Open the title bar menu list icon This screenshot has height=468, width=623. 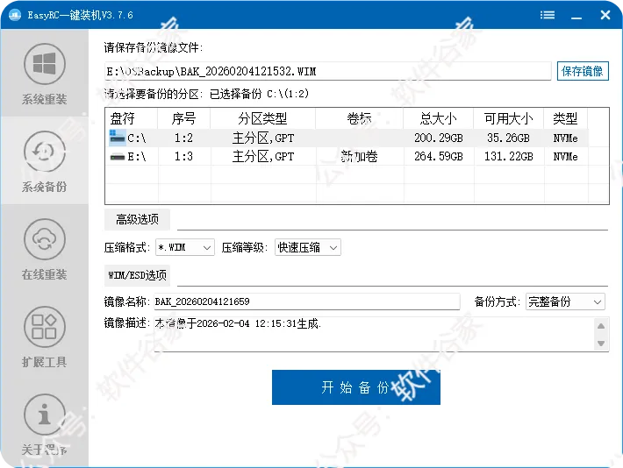[x=548, y=15]
